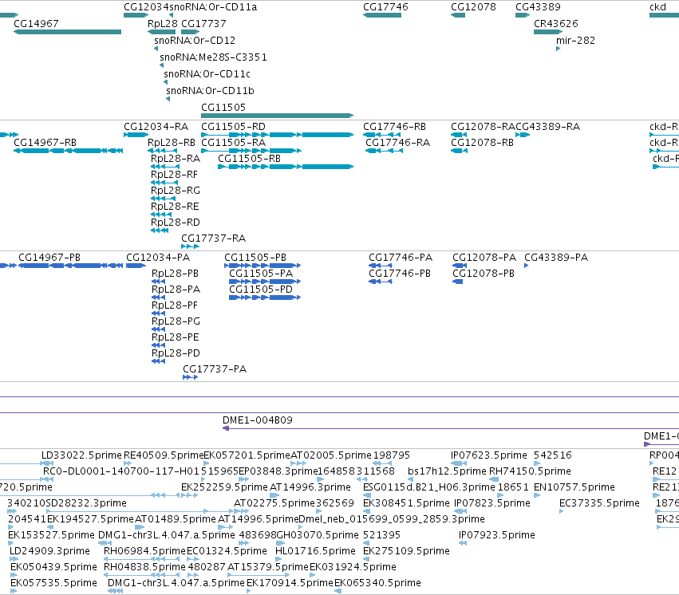
Task: Select the CG17746-PA protein feature
Action: click(381, 266)
